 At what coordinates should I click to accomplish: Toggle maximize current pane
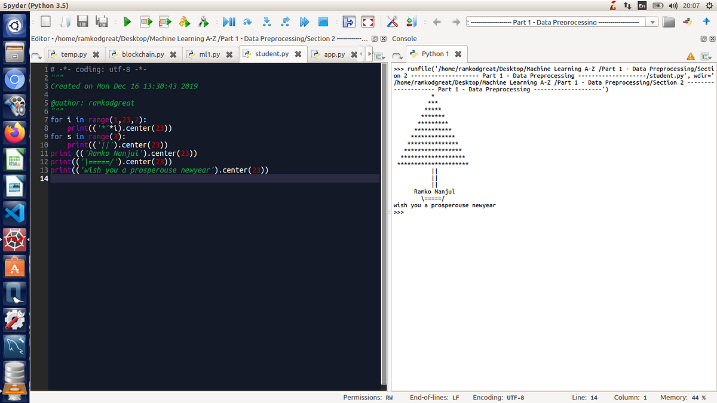pos(348,21)
